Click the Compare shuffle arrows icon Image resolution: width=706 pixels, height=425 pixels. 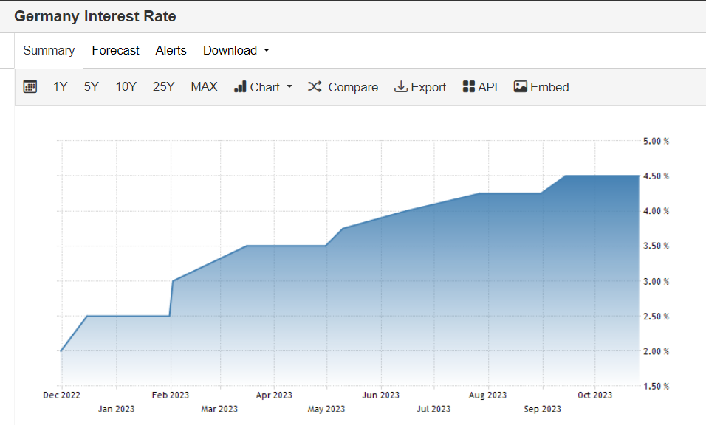coord(315,87)
